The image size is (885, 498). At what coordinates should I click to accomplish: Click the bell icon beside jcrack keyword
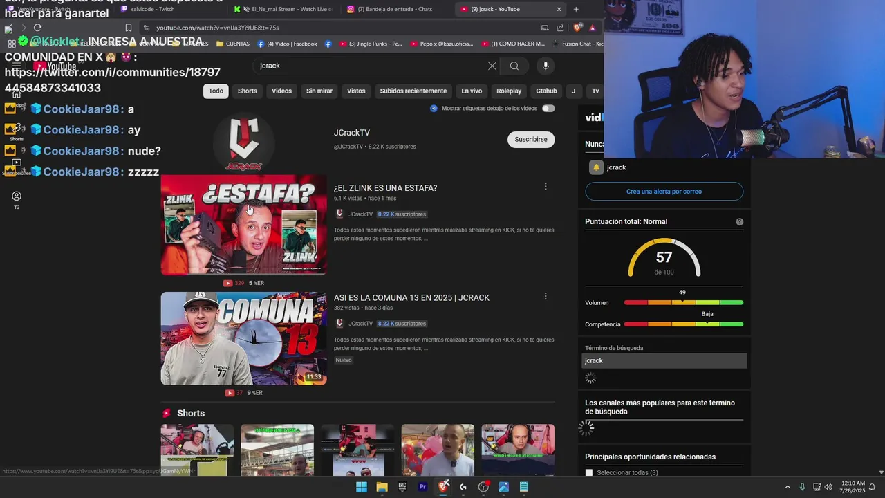[596, 167]
